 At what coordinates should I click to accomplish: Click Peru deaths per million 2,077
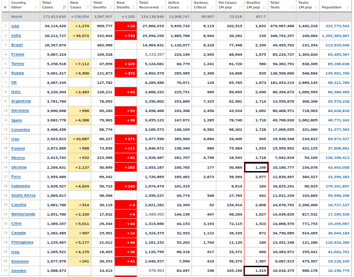pyautogui.click(x=260, y=177)
